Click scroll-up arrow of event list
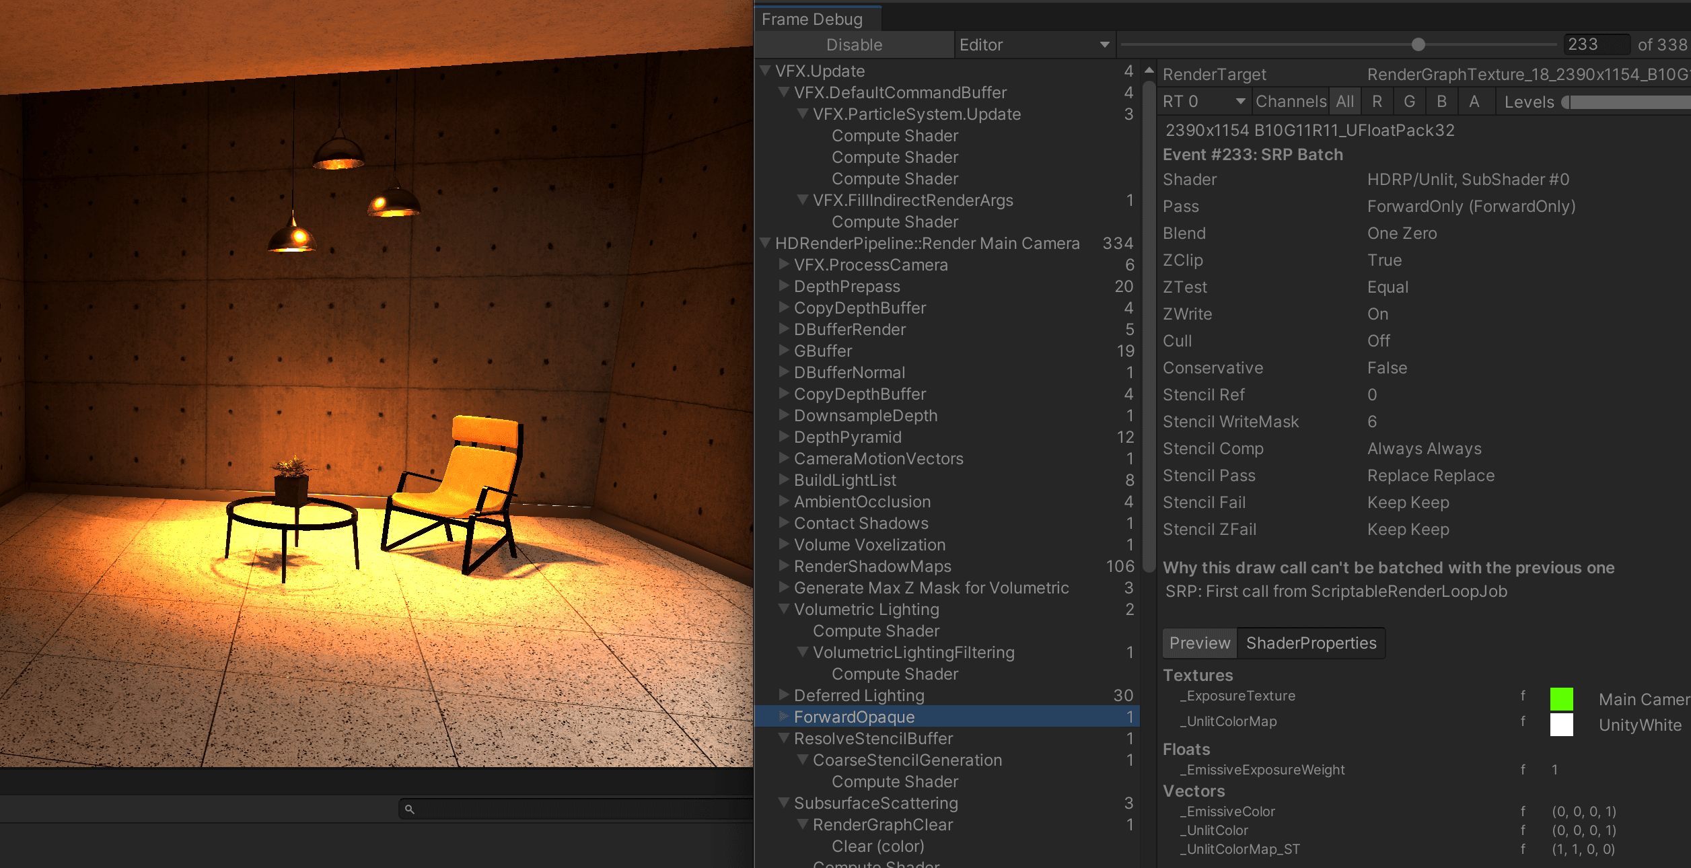 click(1149, 71)
